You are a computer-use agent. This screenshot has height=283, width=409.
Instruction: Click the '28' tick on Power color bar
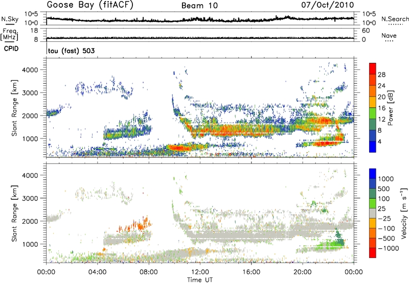[x=381, y=75]
